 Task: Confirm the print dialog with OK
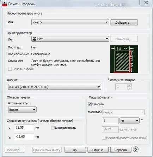[x=75, y=150]
